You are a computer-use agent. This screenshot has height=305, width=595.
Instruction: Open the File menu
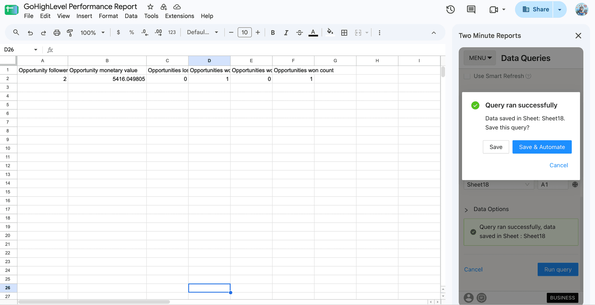(29, 16)
